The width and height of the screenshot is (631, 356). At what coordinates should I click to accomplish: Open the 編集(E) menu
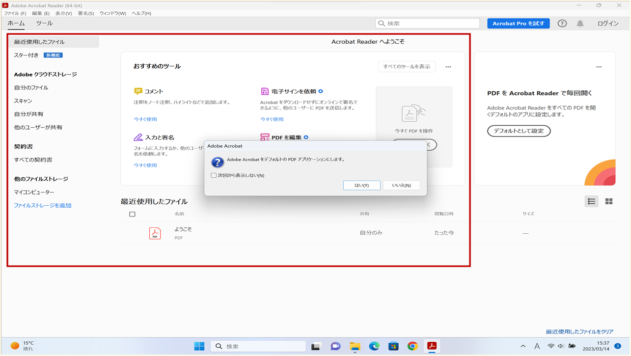[41, 13]
